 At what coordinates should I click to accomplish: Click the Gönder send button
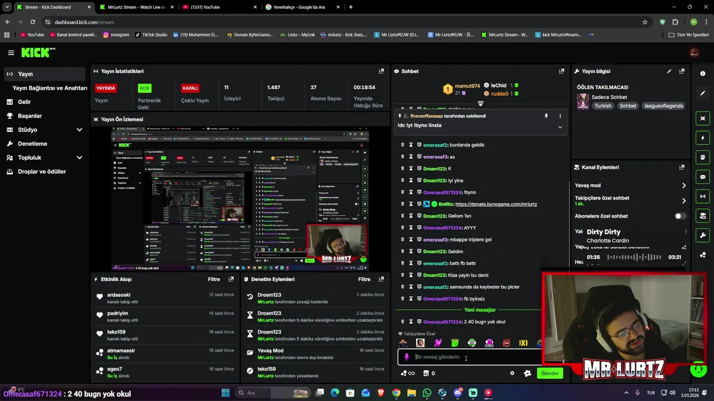click(x=550, y=373)
